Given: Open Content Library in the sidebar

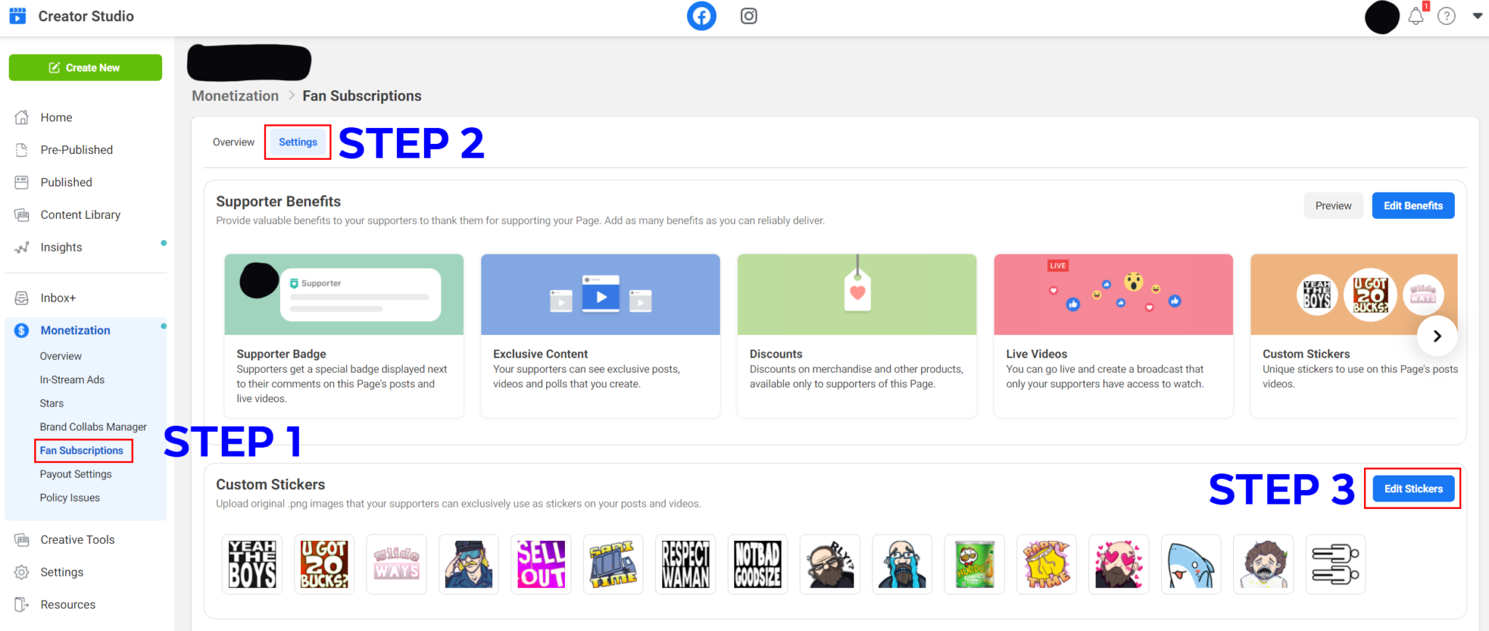Looking at the screenshot, I should pos(81,214).
